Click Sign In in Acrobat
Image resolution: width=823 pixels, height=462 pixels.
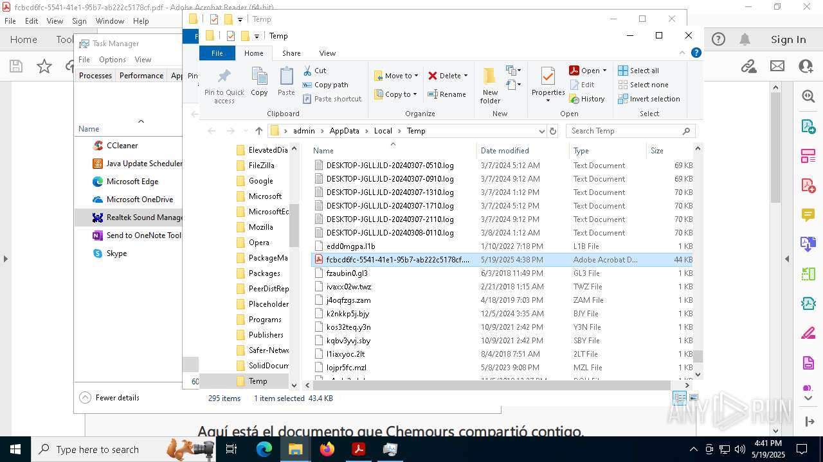[x=788, y=40]
